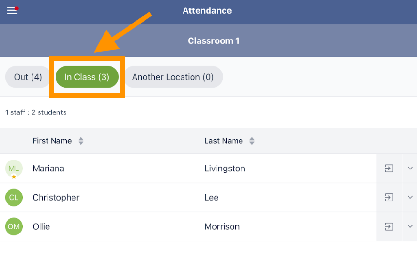Screen dimensions: 417x257
Task: Sign out Mariana Livingston with the exit icon
Action: click(389, 169)
